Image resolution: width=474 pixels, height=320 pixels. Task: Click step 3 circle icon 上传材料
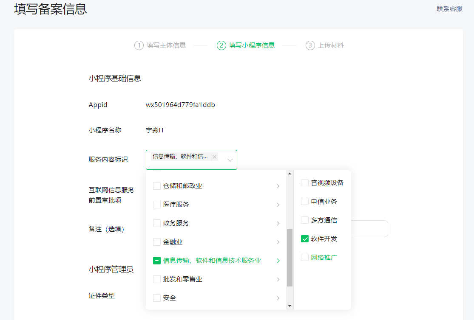coord(310,45)
